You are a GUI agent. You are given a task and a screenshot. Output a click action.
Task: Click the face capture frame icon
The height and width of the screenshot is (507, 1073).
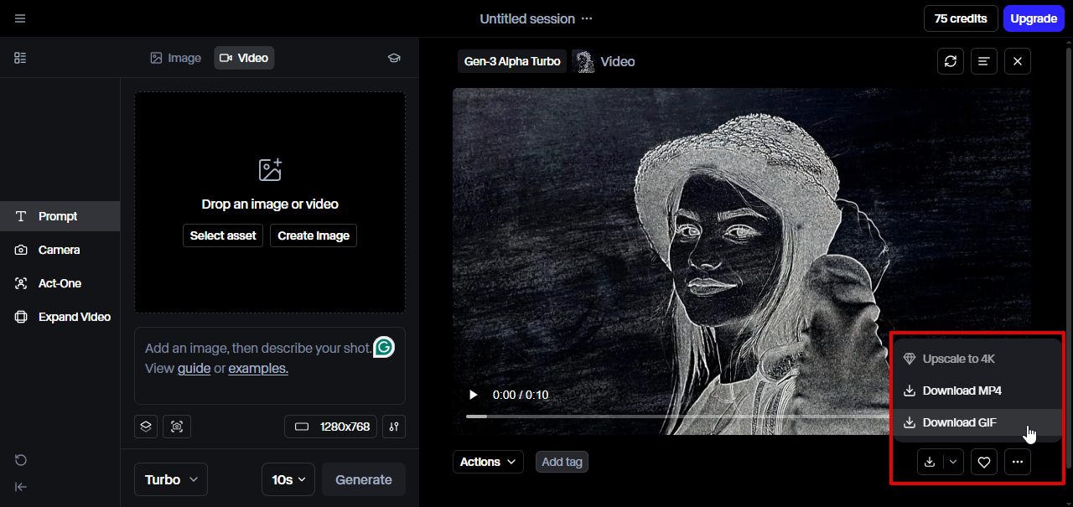(177, 427)
